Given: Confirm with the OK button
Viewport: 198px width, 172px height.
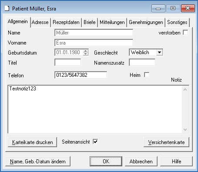Looking at the screenshot, I should click(106, 162).
